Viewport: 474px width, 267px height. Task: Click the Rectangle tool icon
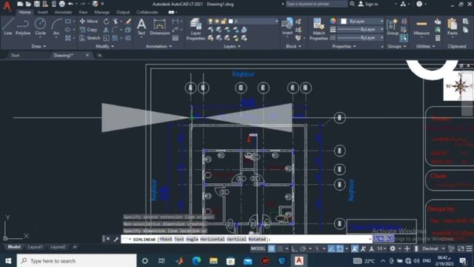(x=68, y=22)
